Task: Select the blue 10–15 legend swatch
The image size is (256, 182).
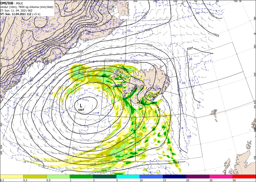Action: pos(151,176)
